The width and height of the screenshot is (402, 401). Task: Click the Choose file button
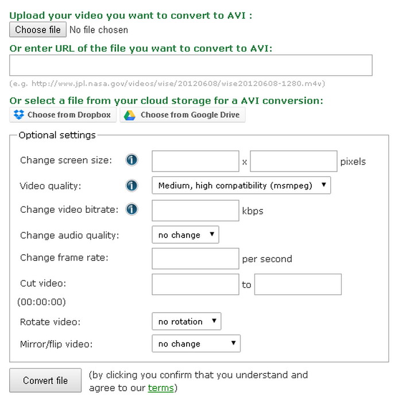pyautogui.click(x=38, y=29)
